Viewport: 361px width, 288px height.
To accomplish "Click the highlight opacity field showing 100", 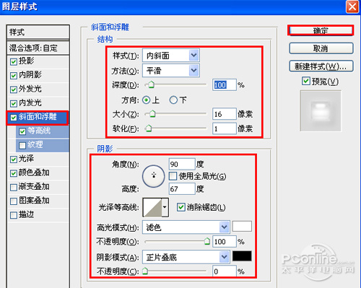I will point(225,241).
